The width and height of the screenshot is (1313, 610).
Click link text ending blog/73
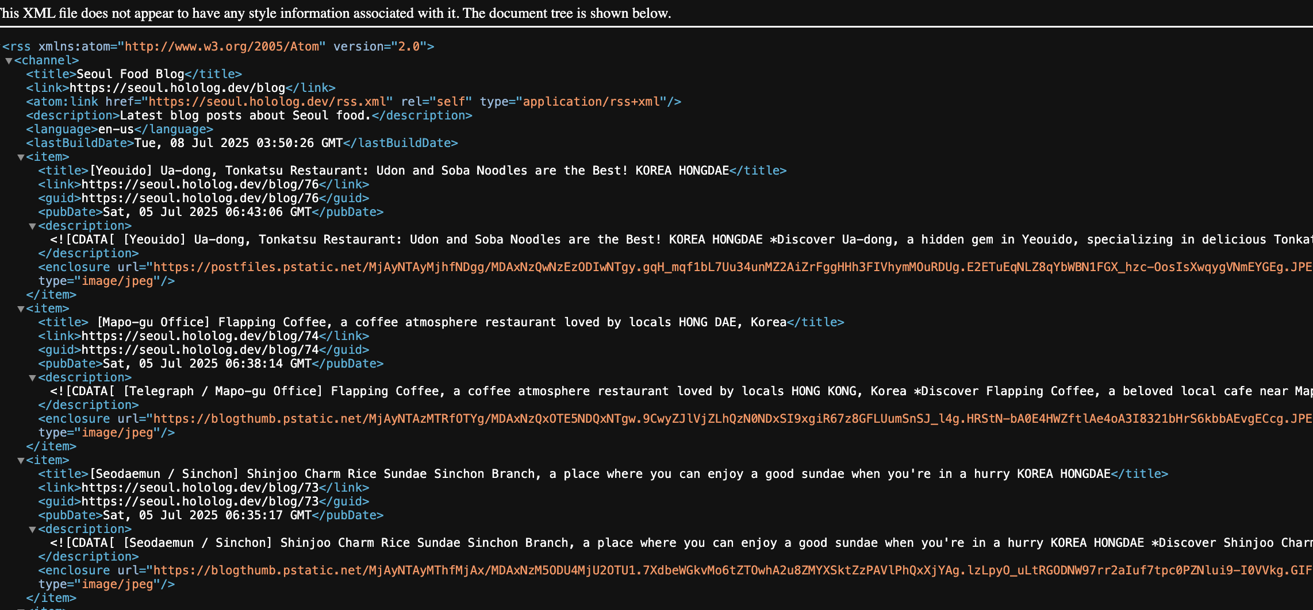pyautogui.click(x=200, y=488)
